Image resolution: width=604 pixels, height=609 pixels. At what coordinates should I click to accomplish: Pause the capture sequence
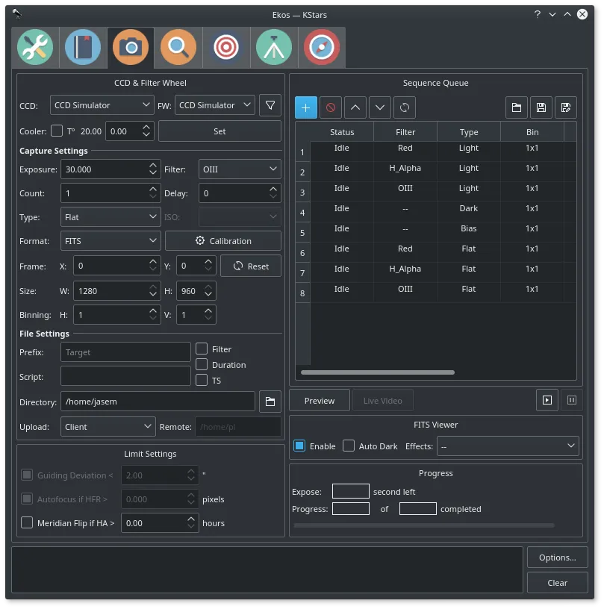pyautogui.click(x=572, y=400)
